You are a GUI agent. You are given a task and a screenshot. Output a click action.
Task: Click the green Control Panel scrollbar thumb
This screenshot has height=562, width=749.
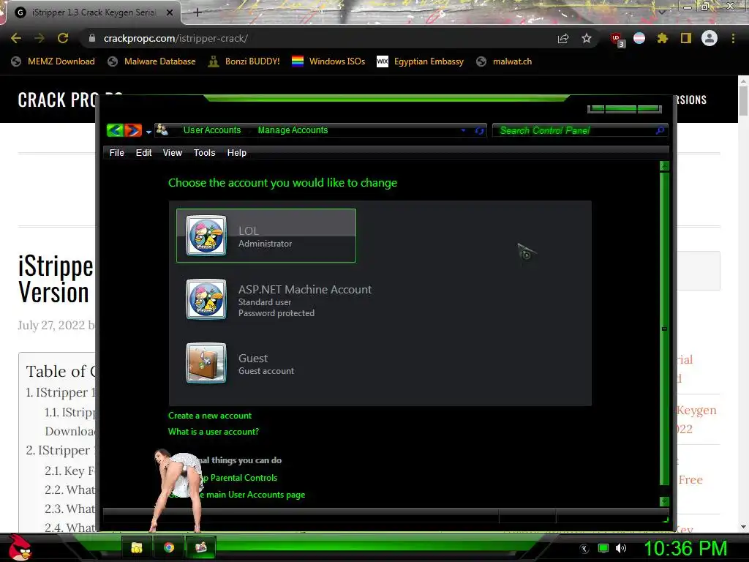664,329
